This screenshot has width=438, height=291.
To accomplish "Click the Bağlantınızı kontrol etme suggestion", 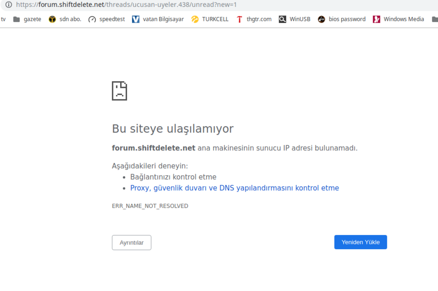I will pyautogui.click(x=173, y=177).
